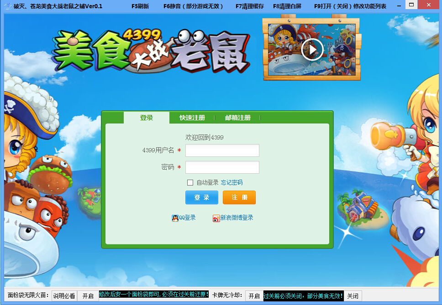
Task: Click the app icon in title bar
Action: (x=7, y=6)
